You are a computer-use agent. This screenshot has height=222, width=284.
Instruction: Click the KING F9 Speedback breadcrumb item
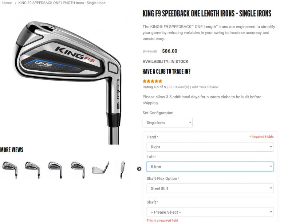[62, 3]
